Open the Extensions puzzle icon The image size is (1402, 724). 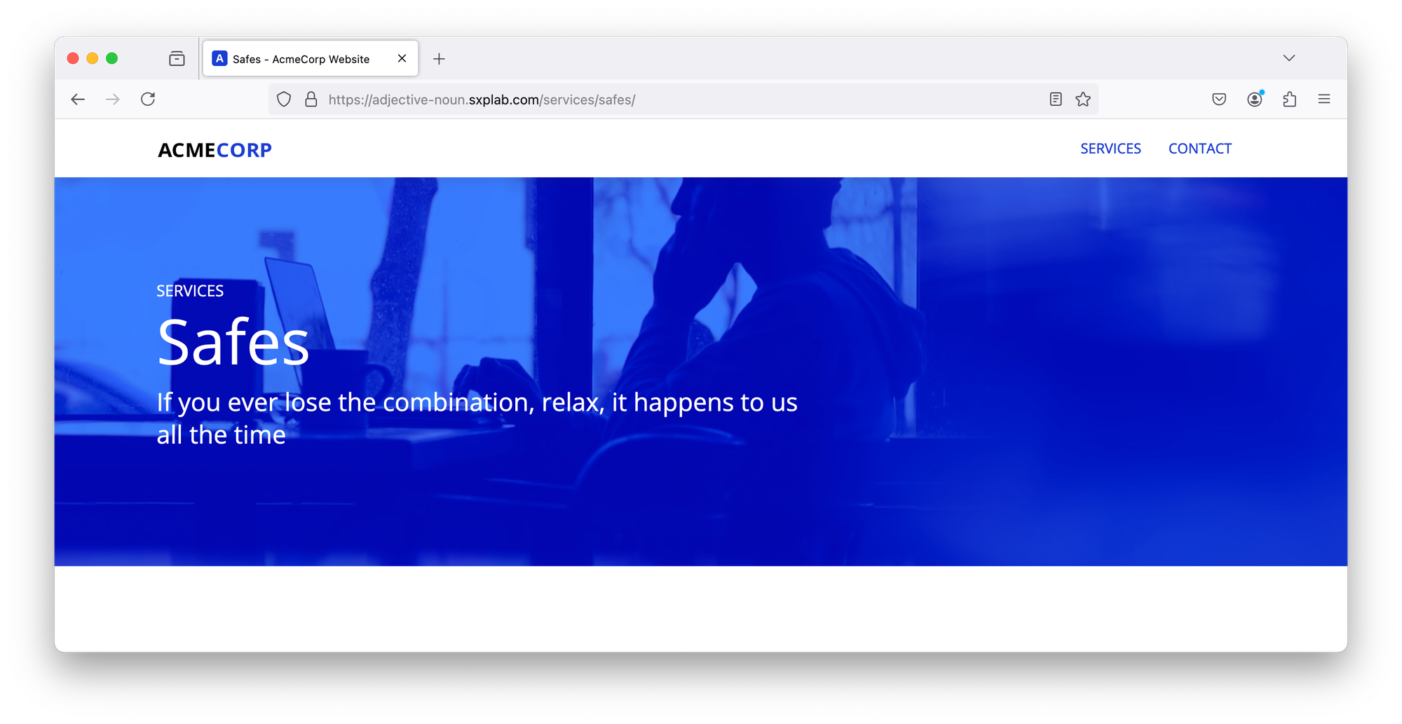[1290, 100]
